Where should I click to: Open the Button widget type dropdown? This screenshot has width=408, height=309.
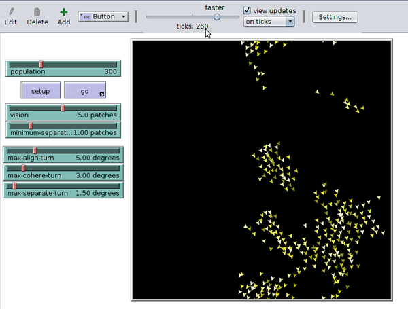tap(103, 16)
